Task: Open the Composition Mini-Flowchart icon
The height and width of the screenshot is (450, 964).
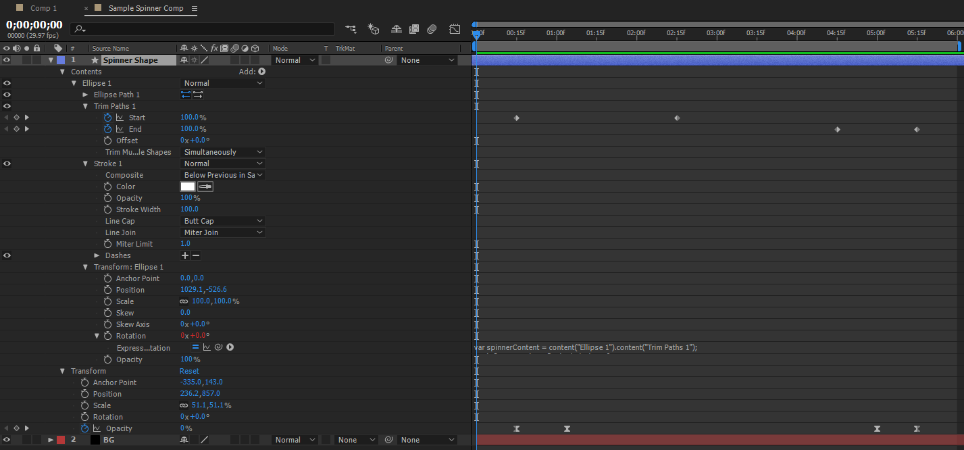Action: (x=351, y=29)
